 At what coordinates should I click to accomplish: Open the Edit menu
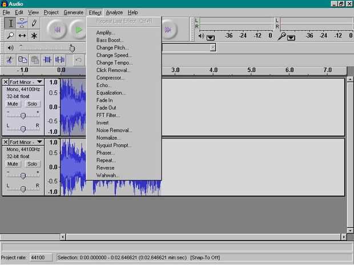coord(19,13)
